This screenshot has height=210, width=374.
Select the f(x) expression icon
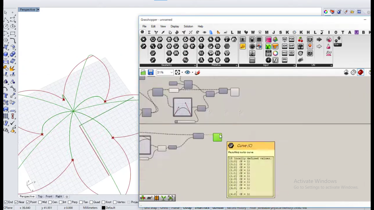329,53
